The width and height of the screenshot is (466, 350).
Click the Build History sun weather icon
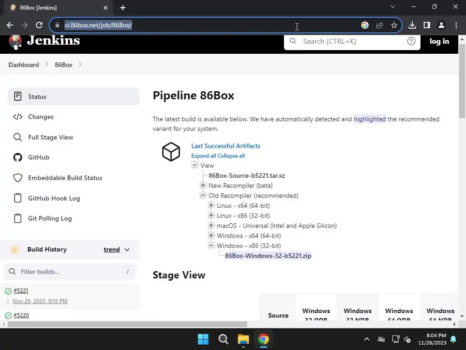tap(14, 249)
